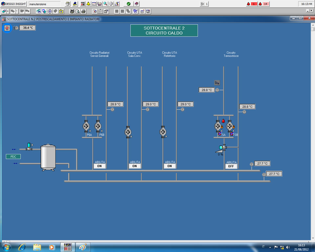Open print preview icon
This screenshot has width=315, height=252.
click(77, 11)
